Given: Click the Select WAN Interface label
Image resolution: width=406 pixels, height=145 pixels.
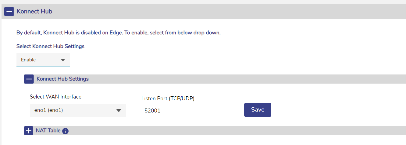Looking at the screenshot, I should point(55,97).
